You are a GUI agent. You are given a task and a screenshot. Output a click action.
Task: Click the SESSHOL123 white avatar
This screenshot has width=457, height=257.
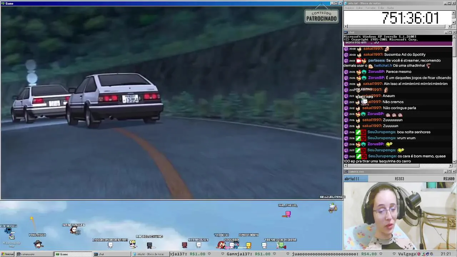[x=199, y=245]
